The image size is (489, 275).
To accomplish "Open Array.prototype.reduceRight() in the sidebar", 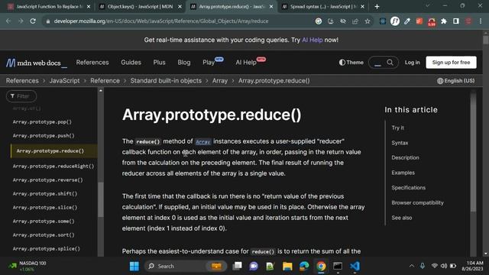I will [53, 167].
